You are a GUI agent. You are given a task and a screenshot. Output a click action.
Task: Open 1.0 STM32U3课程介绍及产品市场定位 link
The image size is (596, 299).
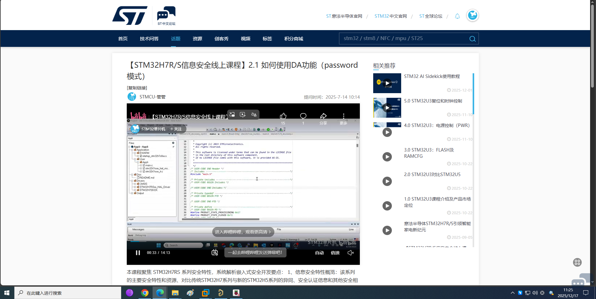pyautogui.click(x=438, y=202)
